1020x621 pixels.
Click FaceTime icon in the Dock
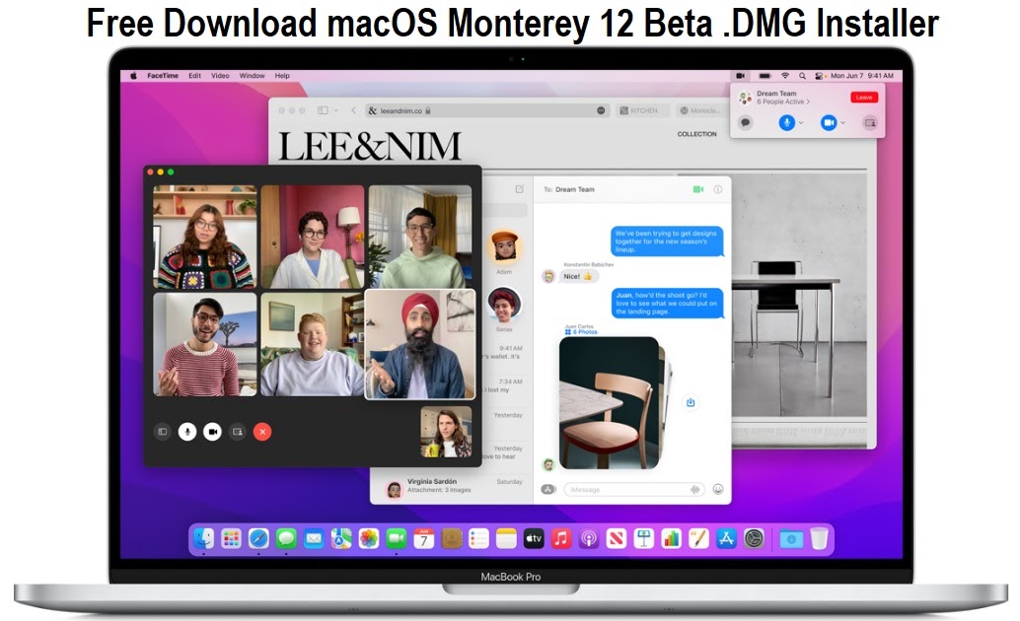[397, 538]
